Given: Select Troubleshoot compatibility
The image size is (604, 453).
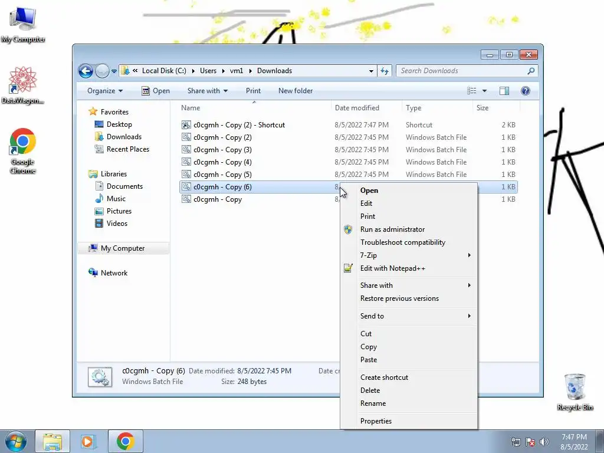Looking at the screenshot, I should pyautogui.click(x=409, y=242).
